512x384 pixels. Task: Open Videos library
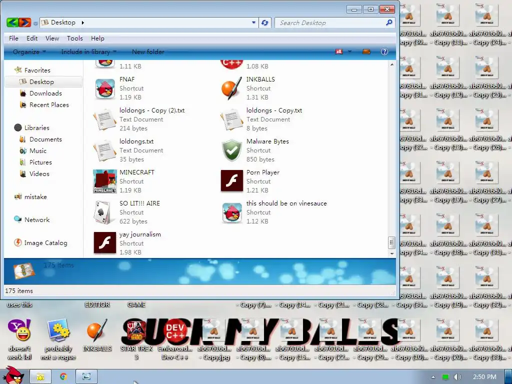(x=34, y=173)
